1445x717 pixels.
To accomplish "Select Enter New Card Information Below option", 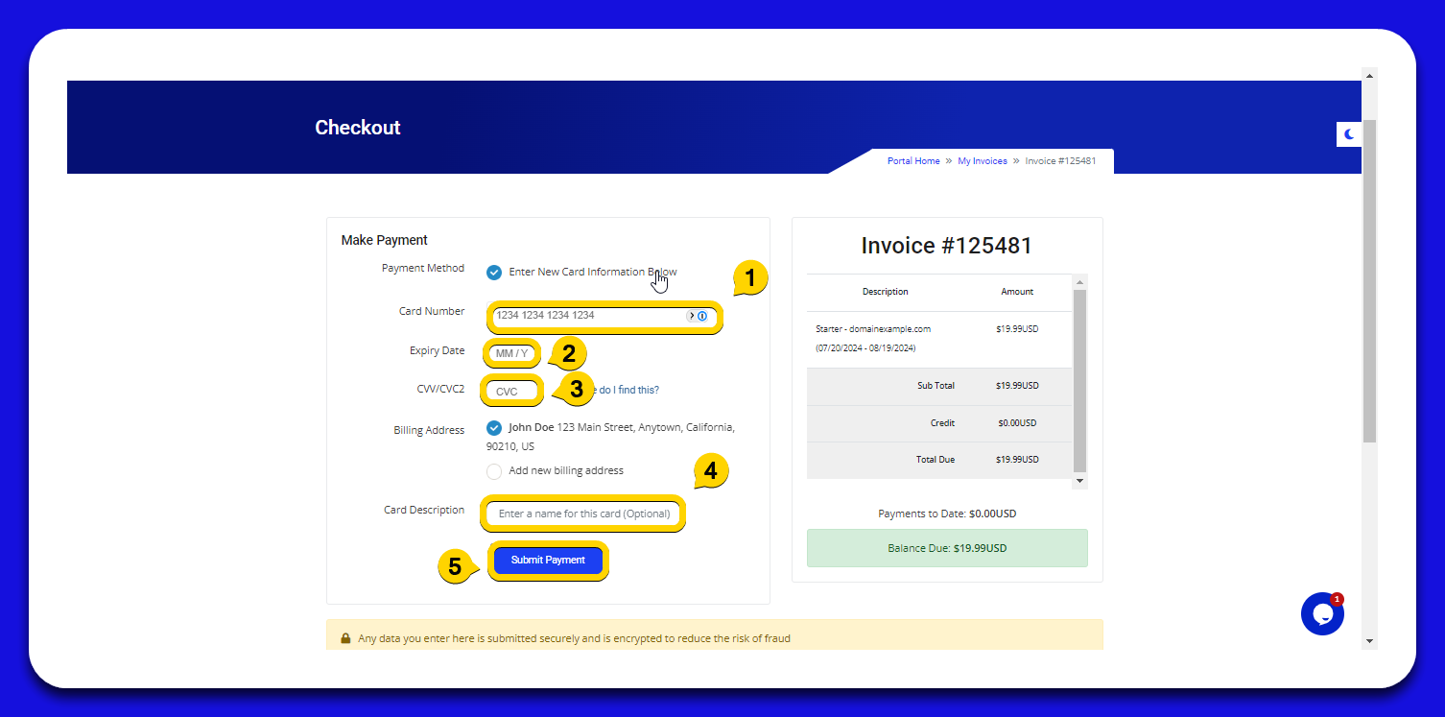I will 494,273.
